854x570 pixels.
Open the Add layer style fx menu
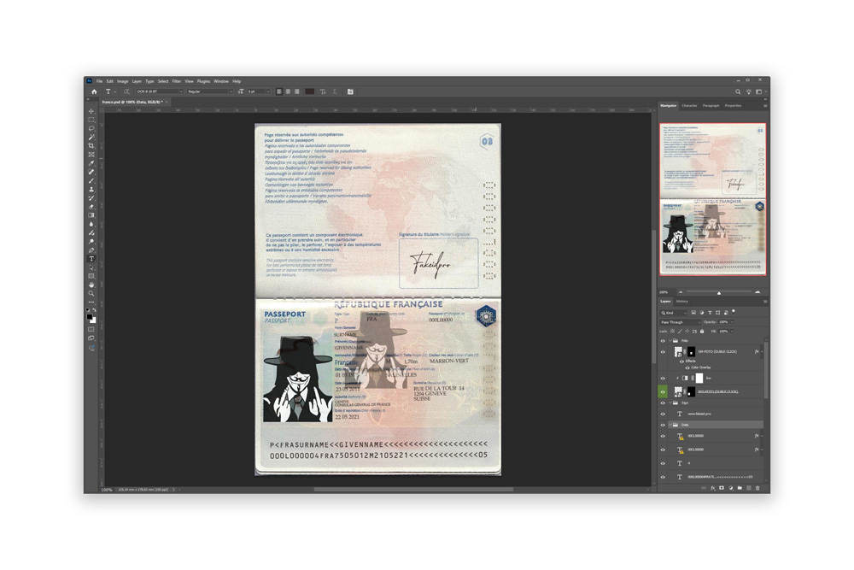click(714, 488)
